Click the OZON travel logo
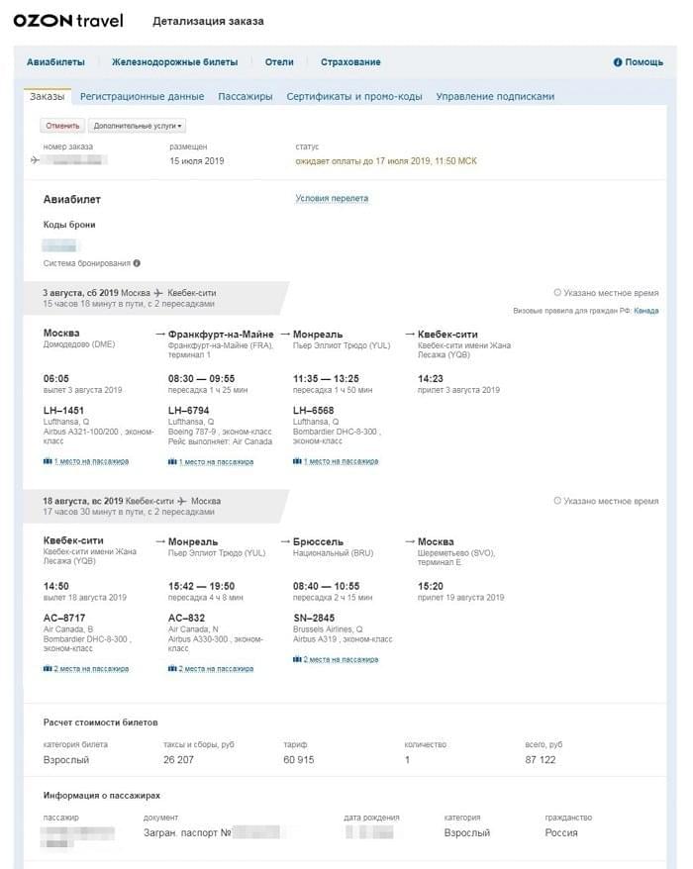This screenshot has height=869, width=693. (x=74, y=21)
